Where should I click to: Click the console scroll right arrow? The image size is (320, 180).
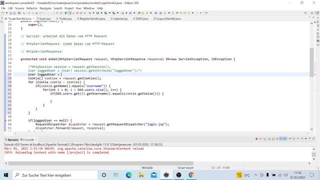click(x=309, y=163)
